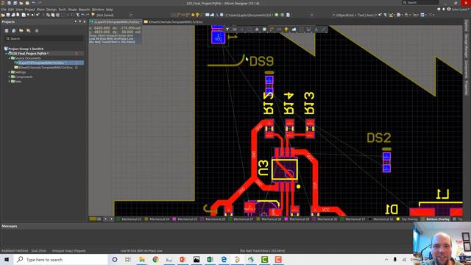Open Chrome from the taskbar

pyautogui.click(x=155, y=259)
